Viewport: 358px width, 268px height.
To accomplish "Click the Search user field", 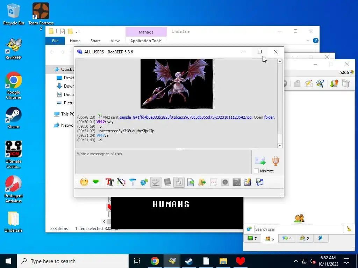I will pyautogui.click(x=299, y=229).
